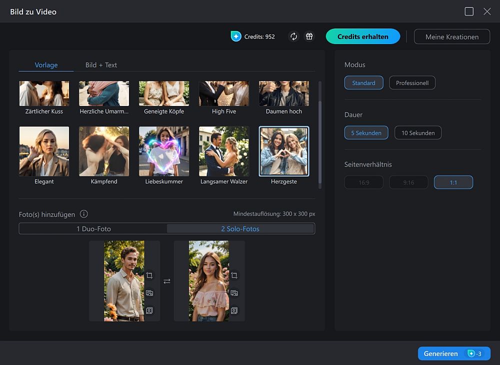The height and width of the screenshot is (365, 500).
Task: Replace the man's photo with another image
Action: click(x=149, y=293)
